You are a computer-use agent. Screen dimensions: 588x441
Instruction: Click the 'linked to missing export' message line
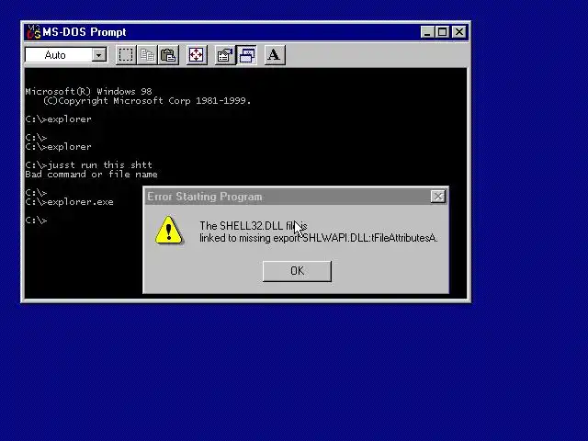[319, 238]
